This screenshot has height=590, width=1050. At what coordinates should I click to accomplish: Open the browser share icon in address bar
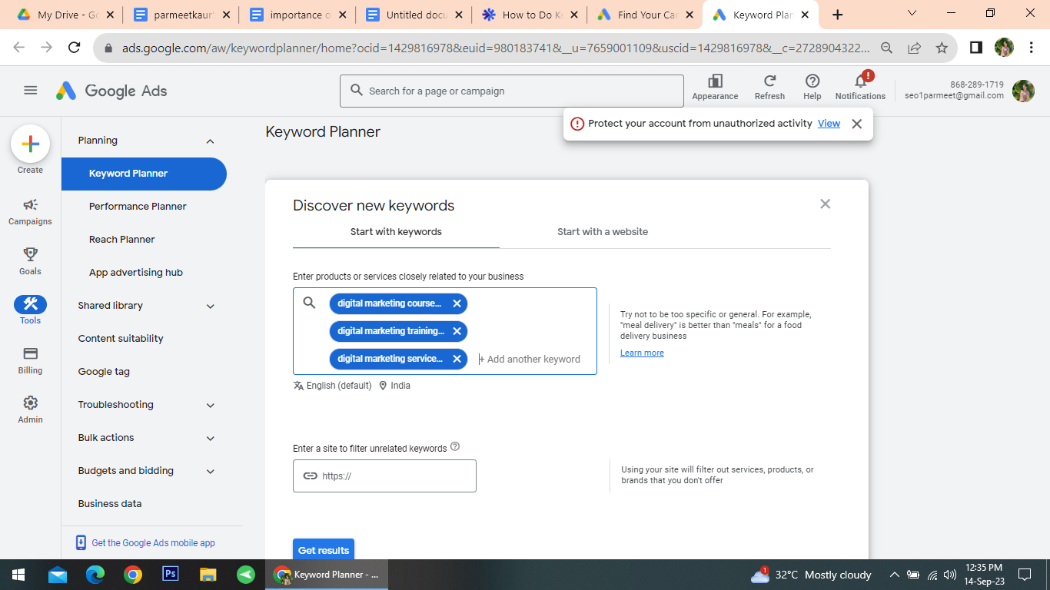914,48
